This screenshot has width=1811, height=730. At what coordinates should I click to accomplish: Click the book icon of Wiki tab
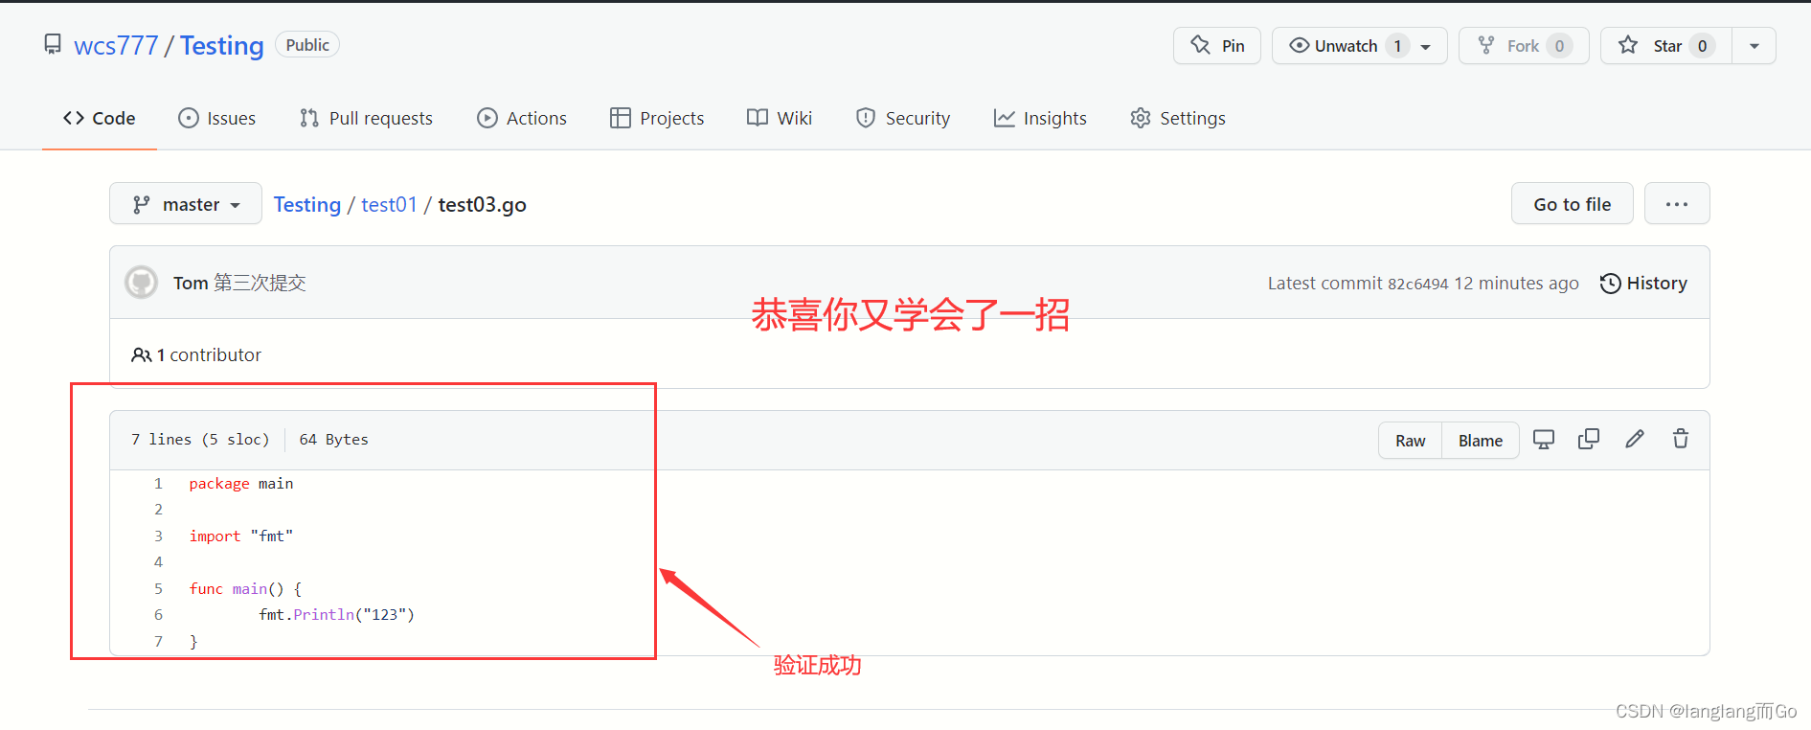(758, 118)
